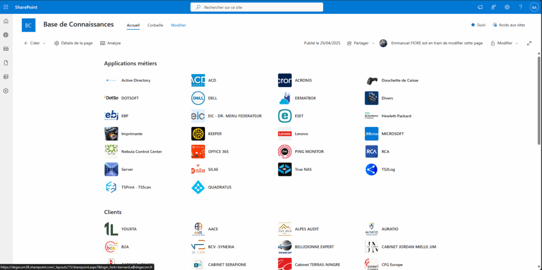Click the BC site logo
Viewport: 542px width, 270px height.
click(x=29, y=25)
